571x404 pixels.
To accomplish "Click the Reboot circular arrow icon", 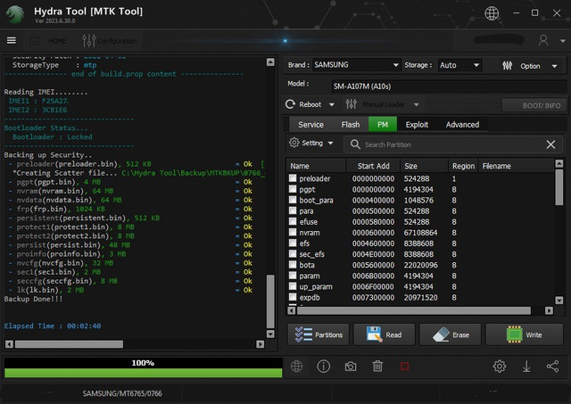I will [290, 104].
